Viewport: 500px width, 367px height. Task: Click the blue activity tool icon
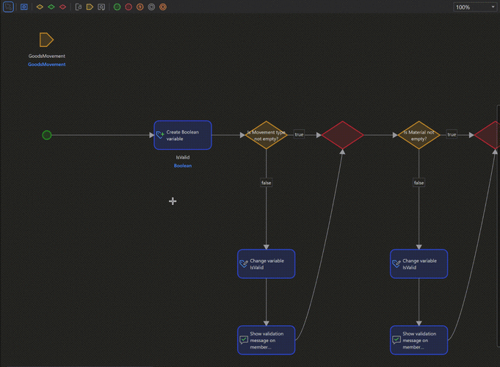[23, 7]
